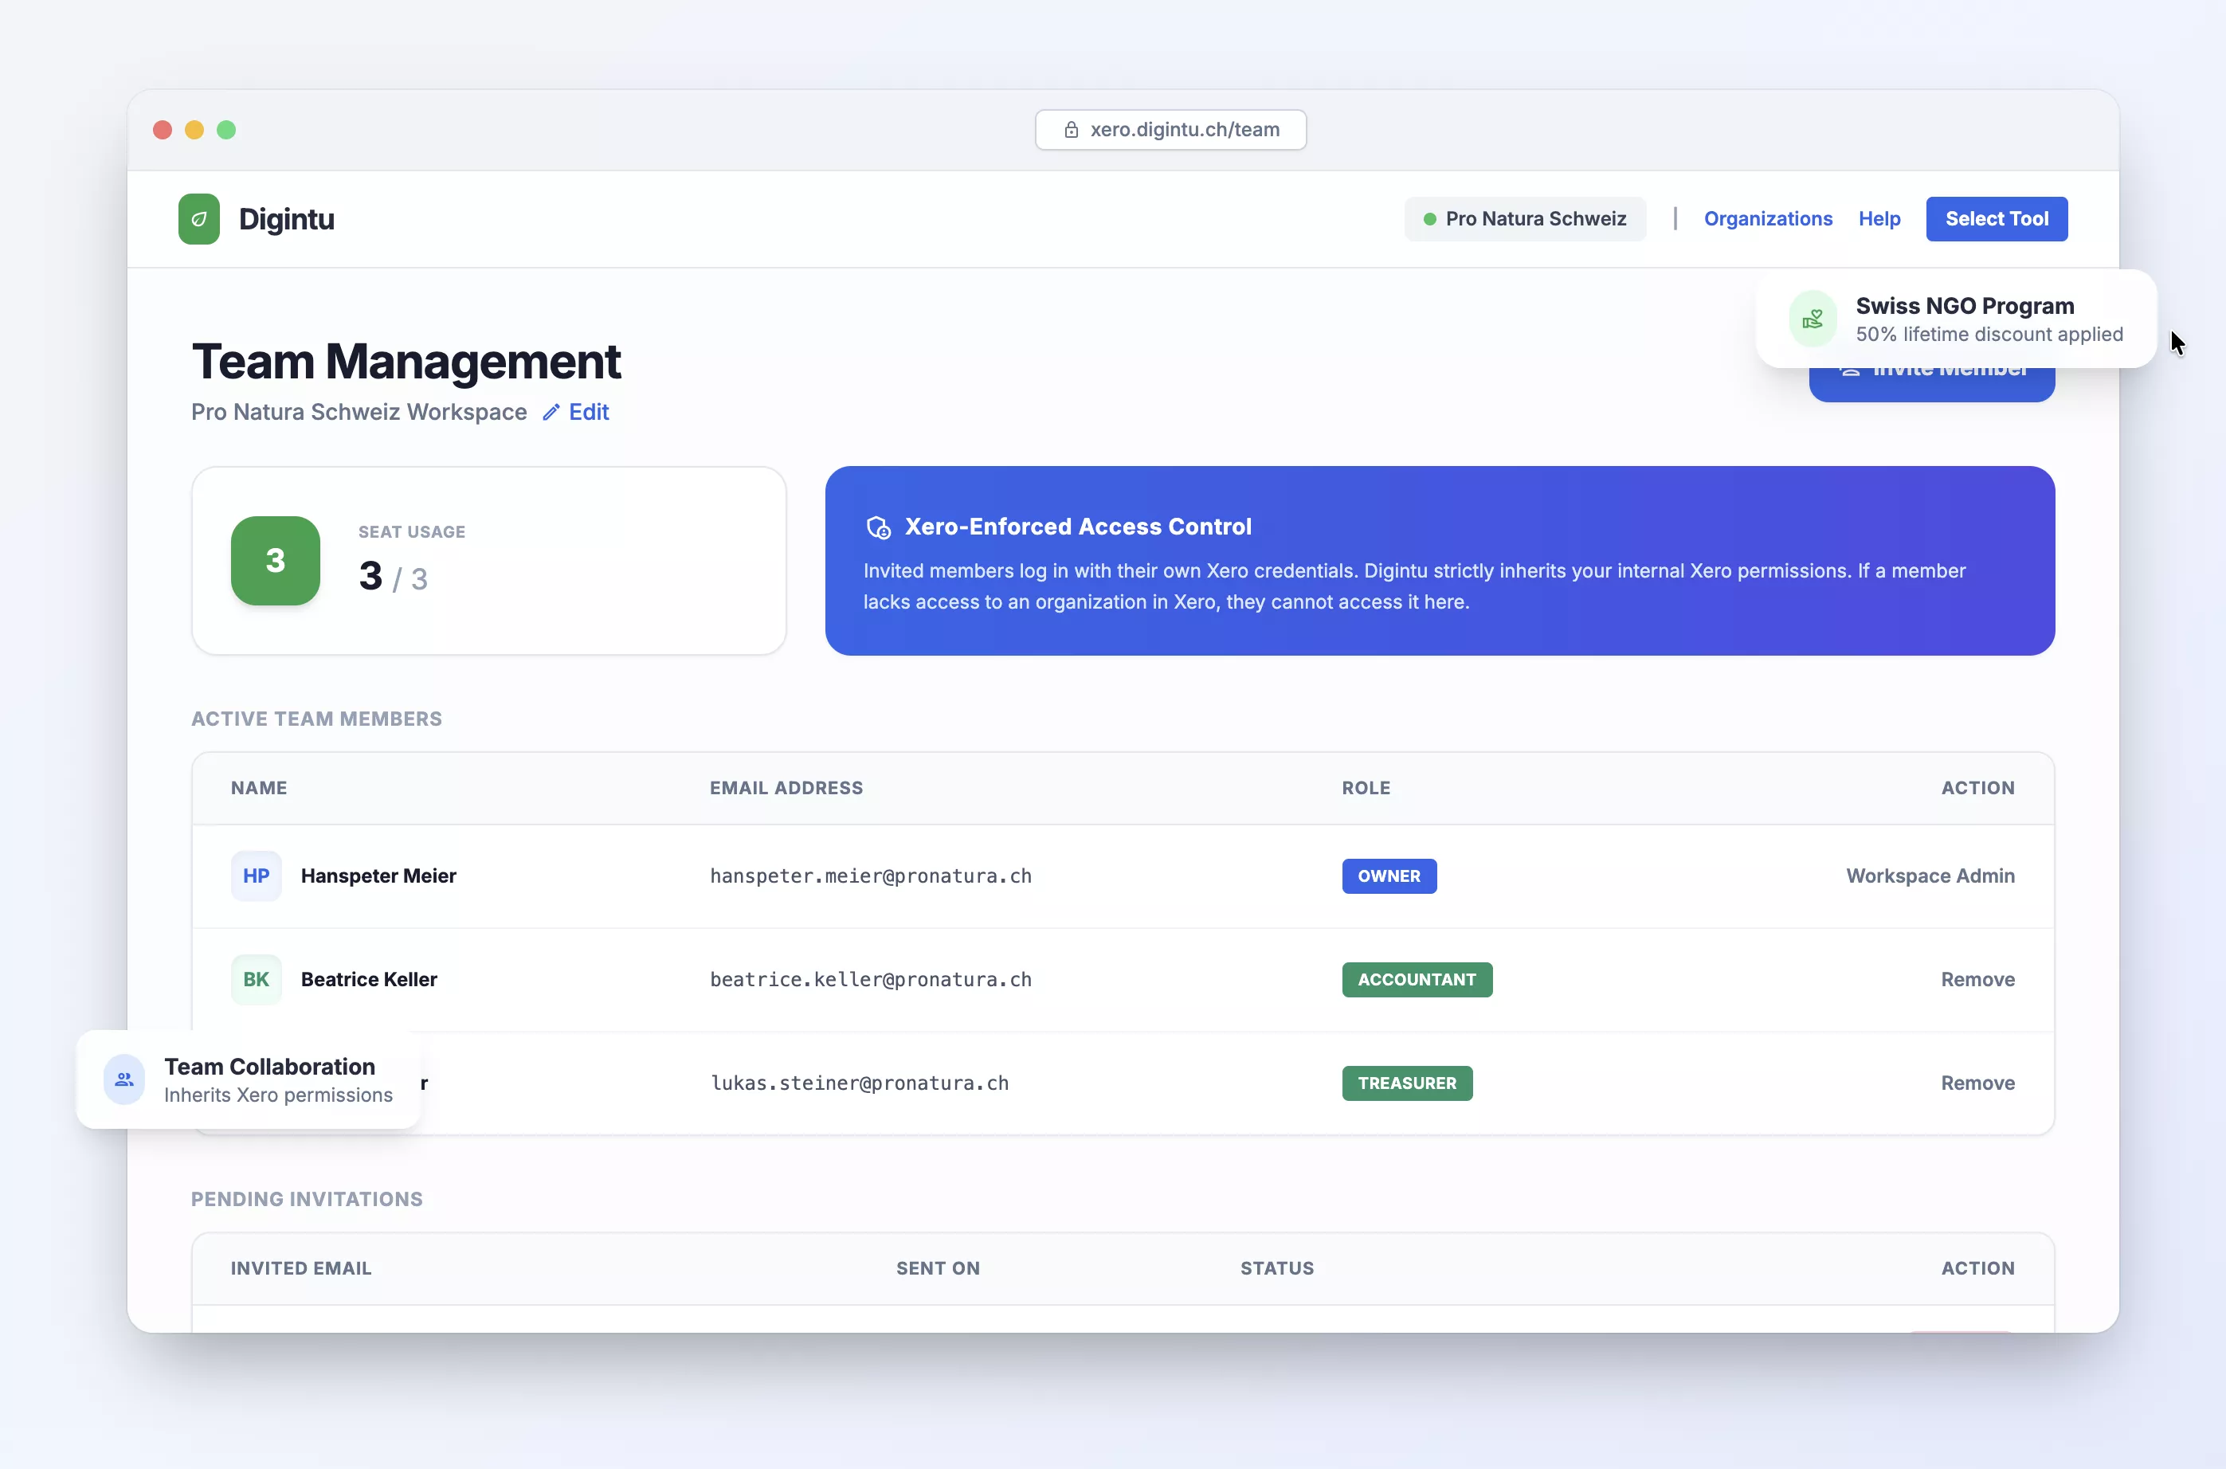Click the Team Collaboration tooltip card
Screen dimensions: 2226x1469
click(x=249, y=1079)
